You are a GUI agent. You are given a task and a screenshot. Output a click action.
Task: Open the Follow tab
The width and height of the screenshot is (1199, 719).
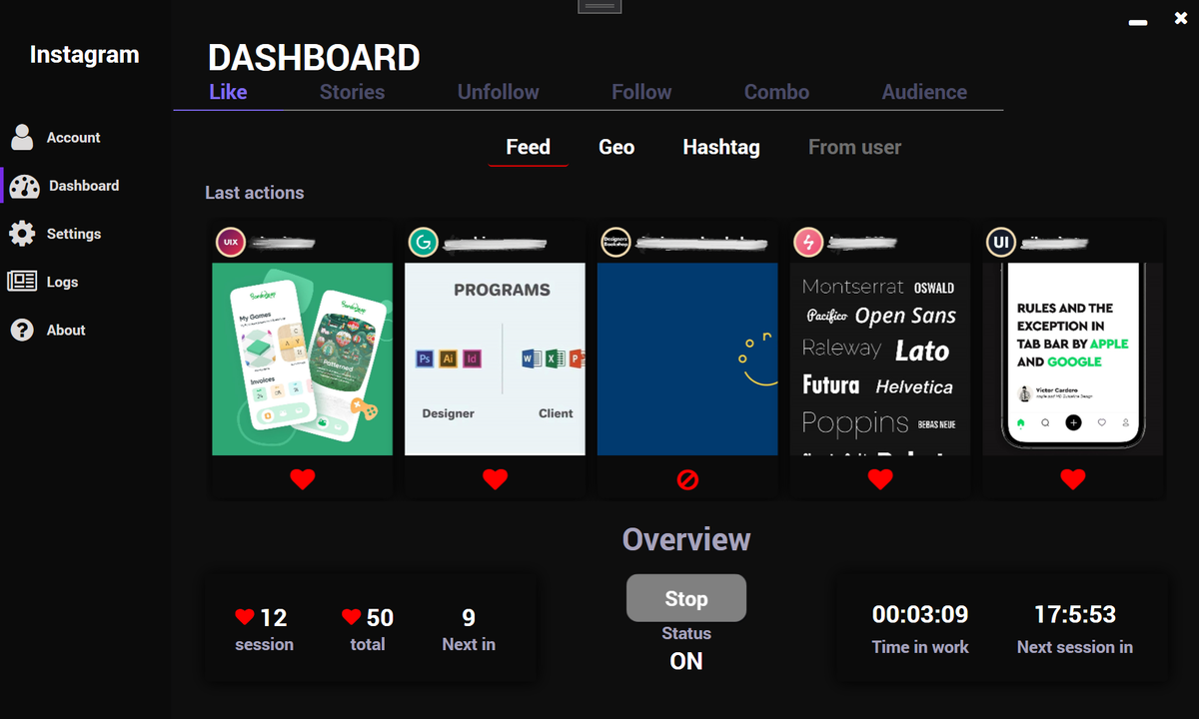(x=641, y=92)
